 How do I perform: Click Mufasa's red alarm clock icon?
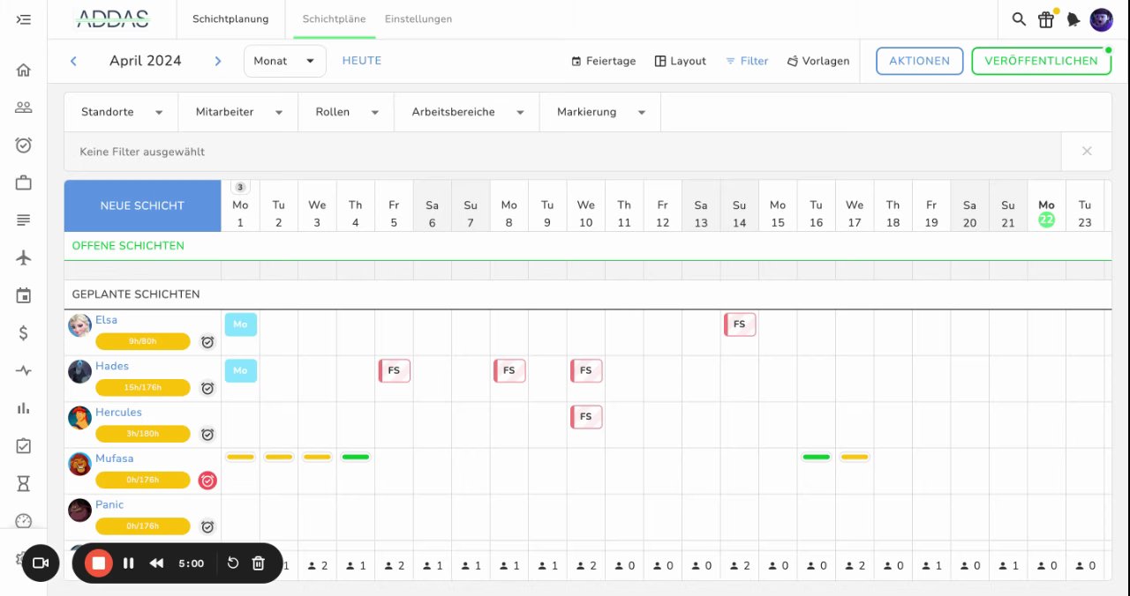pos(207,481)
